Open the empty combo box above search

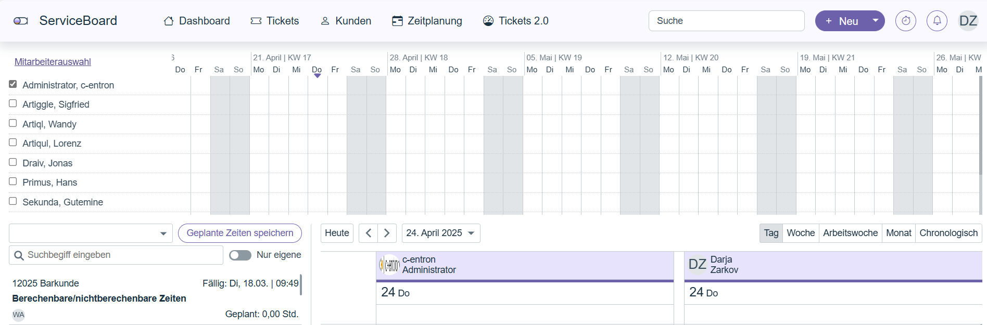(91, 233)
